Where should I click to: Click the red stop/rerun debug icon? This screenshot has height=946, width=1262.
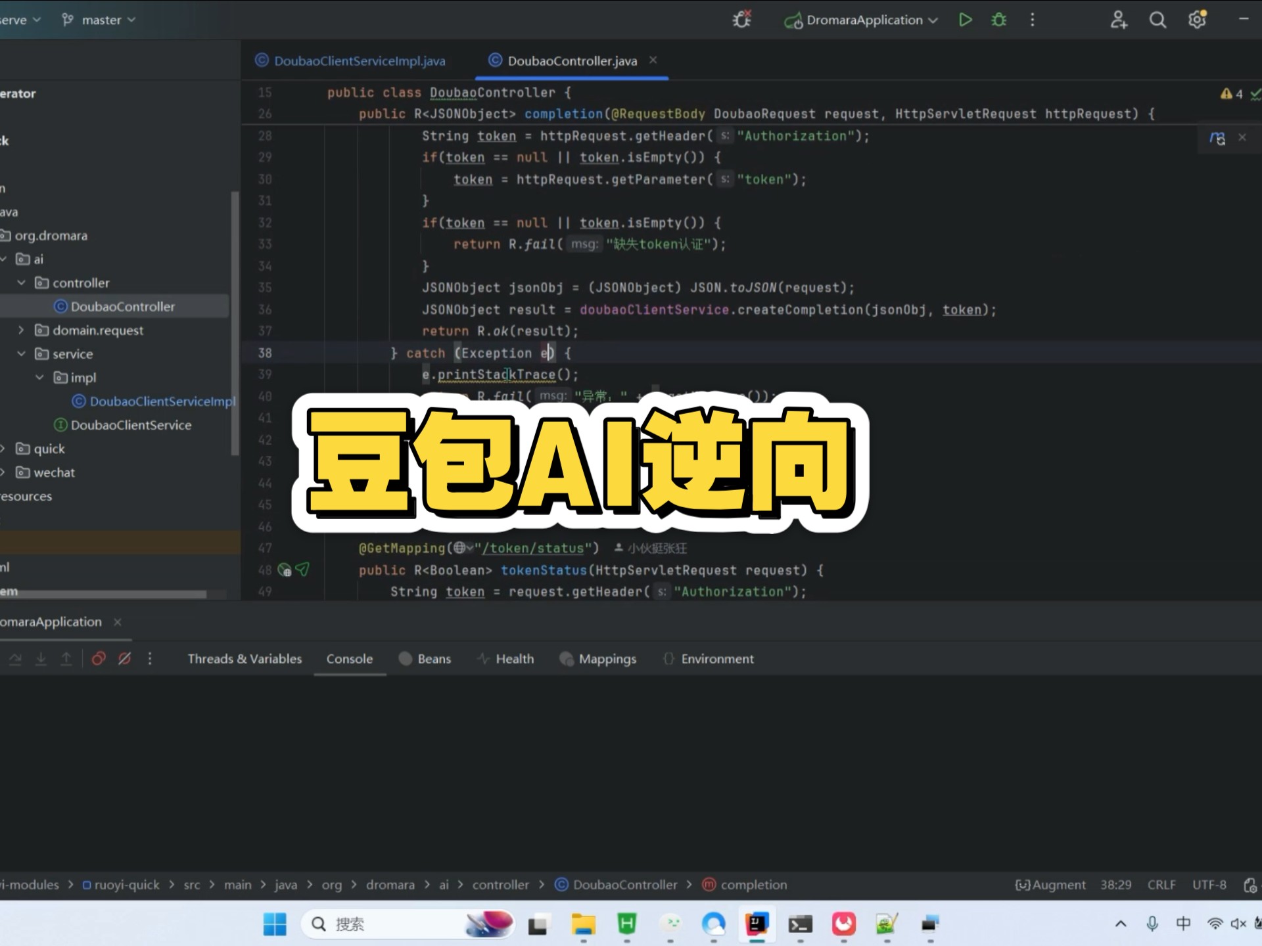99,658
